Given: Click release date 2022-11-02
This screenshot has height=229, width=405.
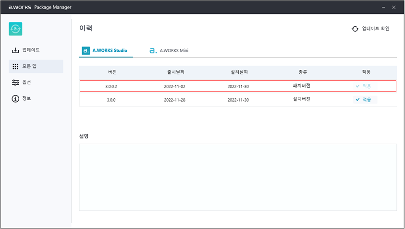Looking at the screenshot, I should 174,87.
